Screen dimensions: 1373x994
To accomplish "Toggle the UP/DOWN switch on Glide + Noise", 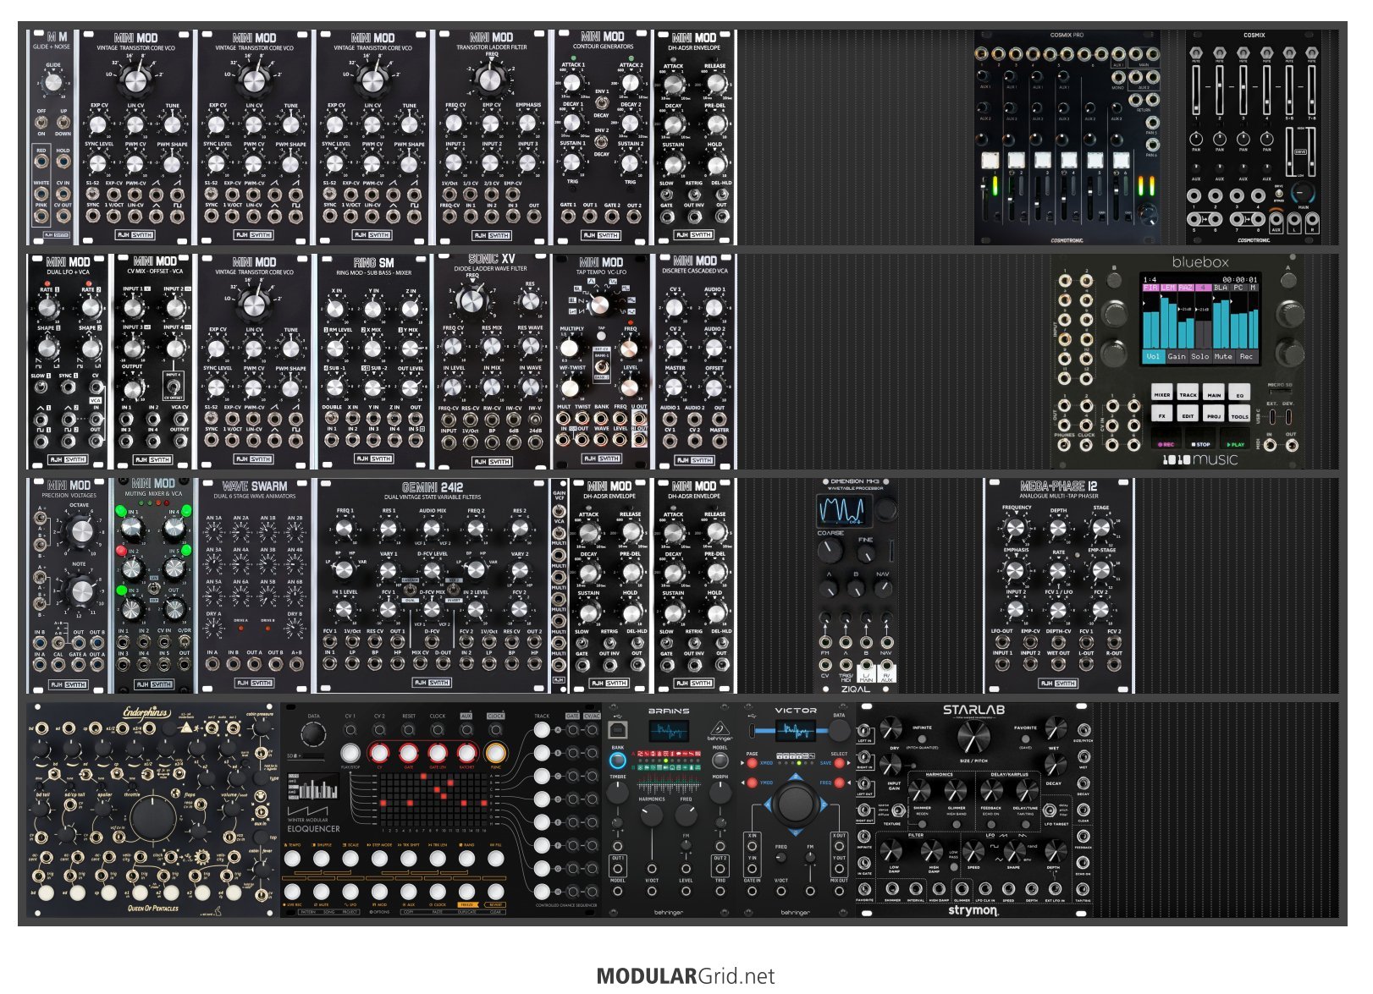I will (63, 123).
